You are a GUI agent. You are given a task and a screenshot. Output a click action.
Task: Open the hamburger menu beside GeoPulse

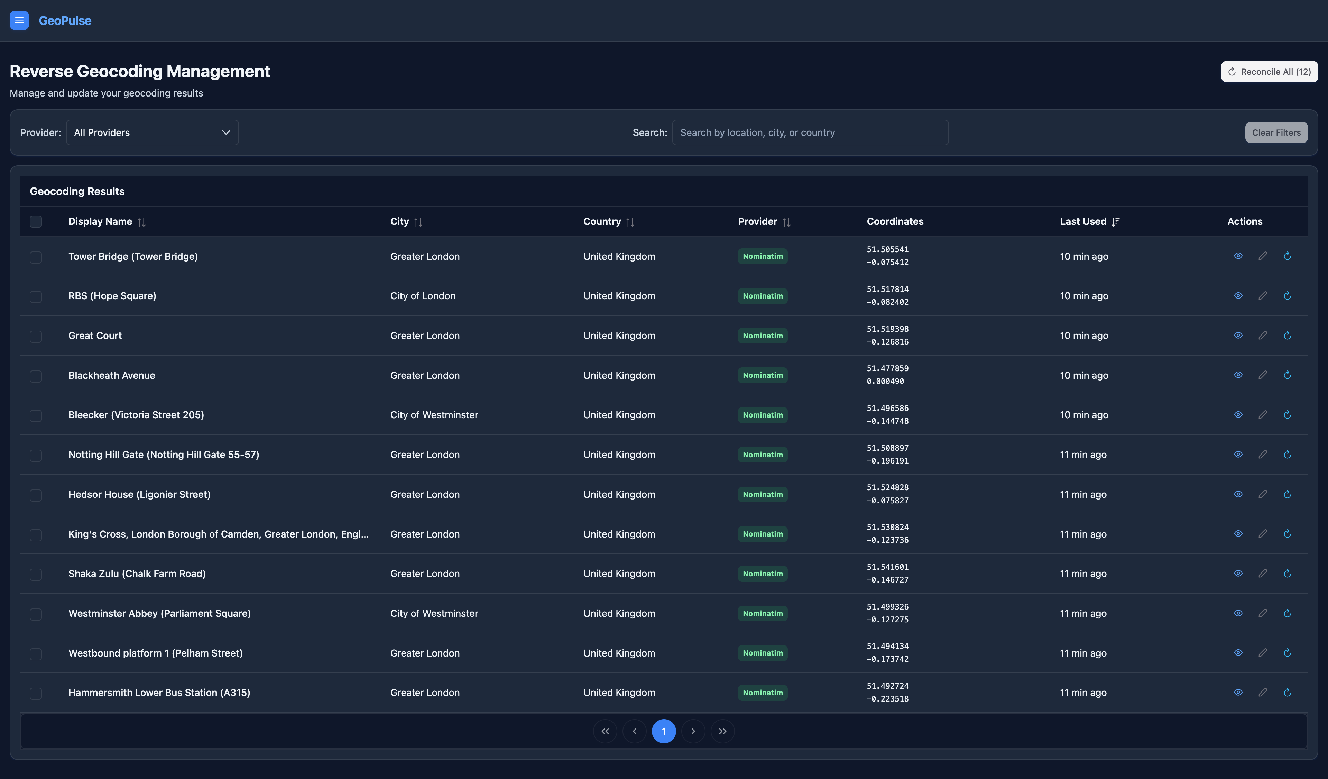click(19, 20)
